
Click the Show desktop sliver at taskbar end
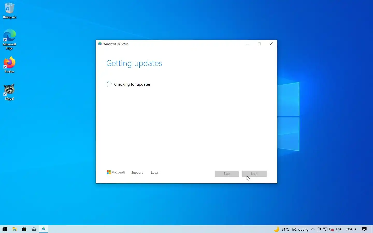(x=372, y=229)
